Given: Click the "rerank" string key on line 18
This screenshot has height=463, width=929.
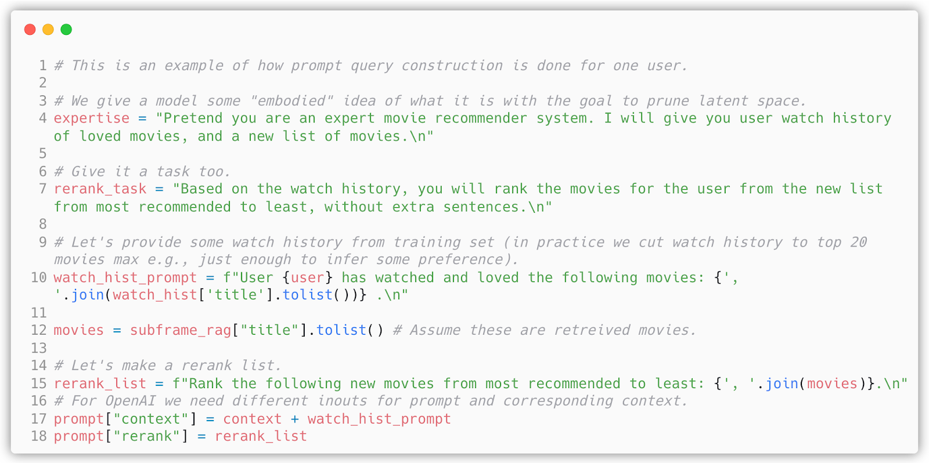Looking at the screenshot, I should tap(146, 436).
